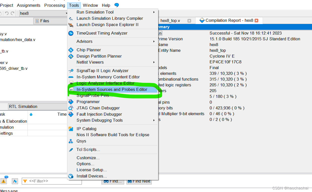Image resolution: width=312 pixels, height=192 pixels.
Task: Launch TimeQuest Timing Analyzer
Action: 101,33
